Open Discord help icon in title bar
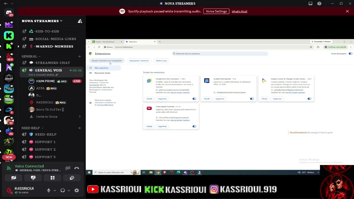Screen dimensions: 354x199 click(319, 4)
